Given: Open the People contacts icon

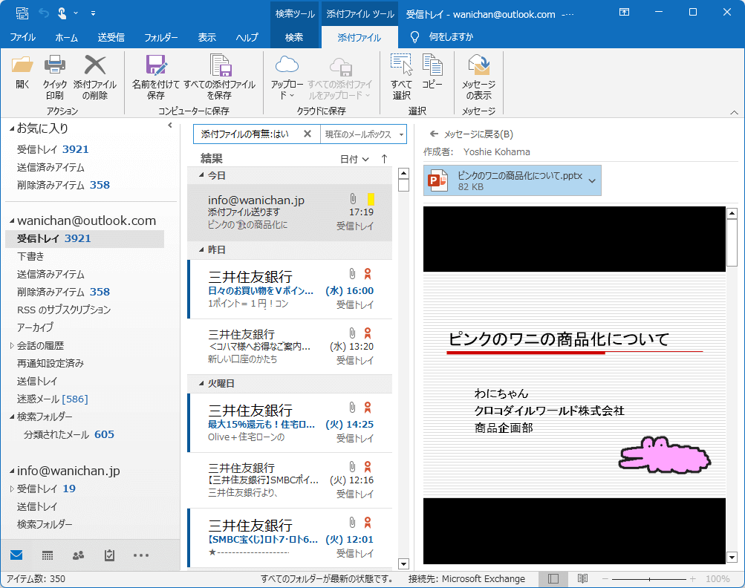Looking at the screenshot, I should (x=79, y=555).
